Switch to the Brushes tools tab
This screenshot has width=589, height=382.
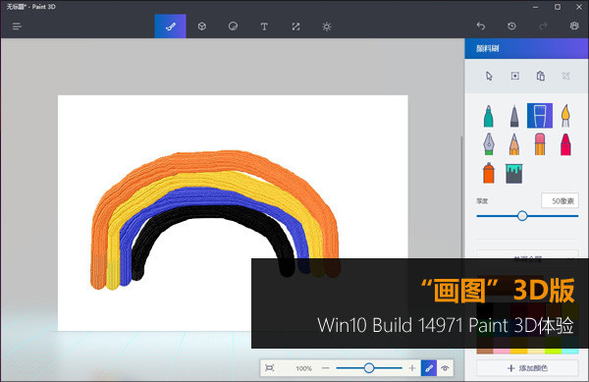170,27
